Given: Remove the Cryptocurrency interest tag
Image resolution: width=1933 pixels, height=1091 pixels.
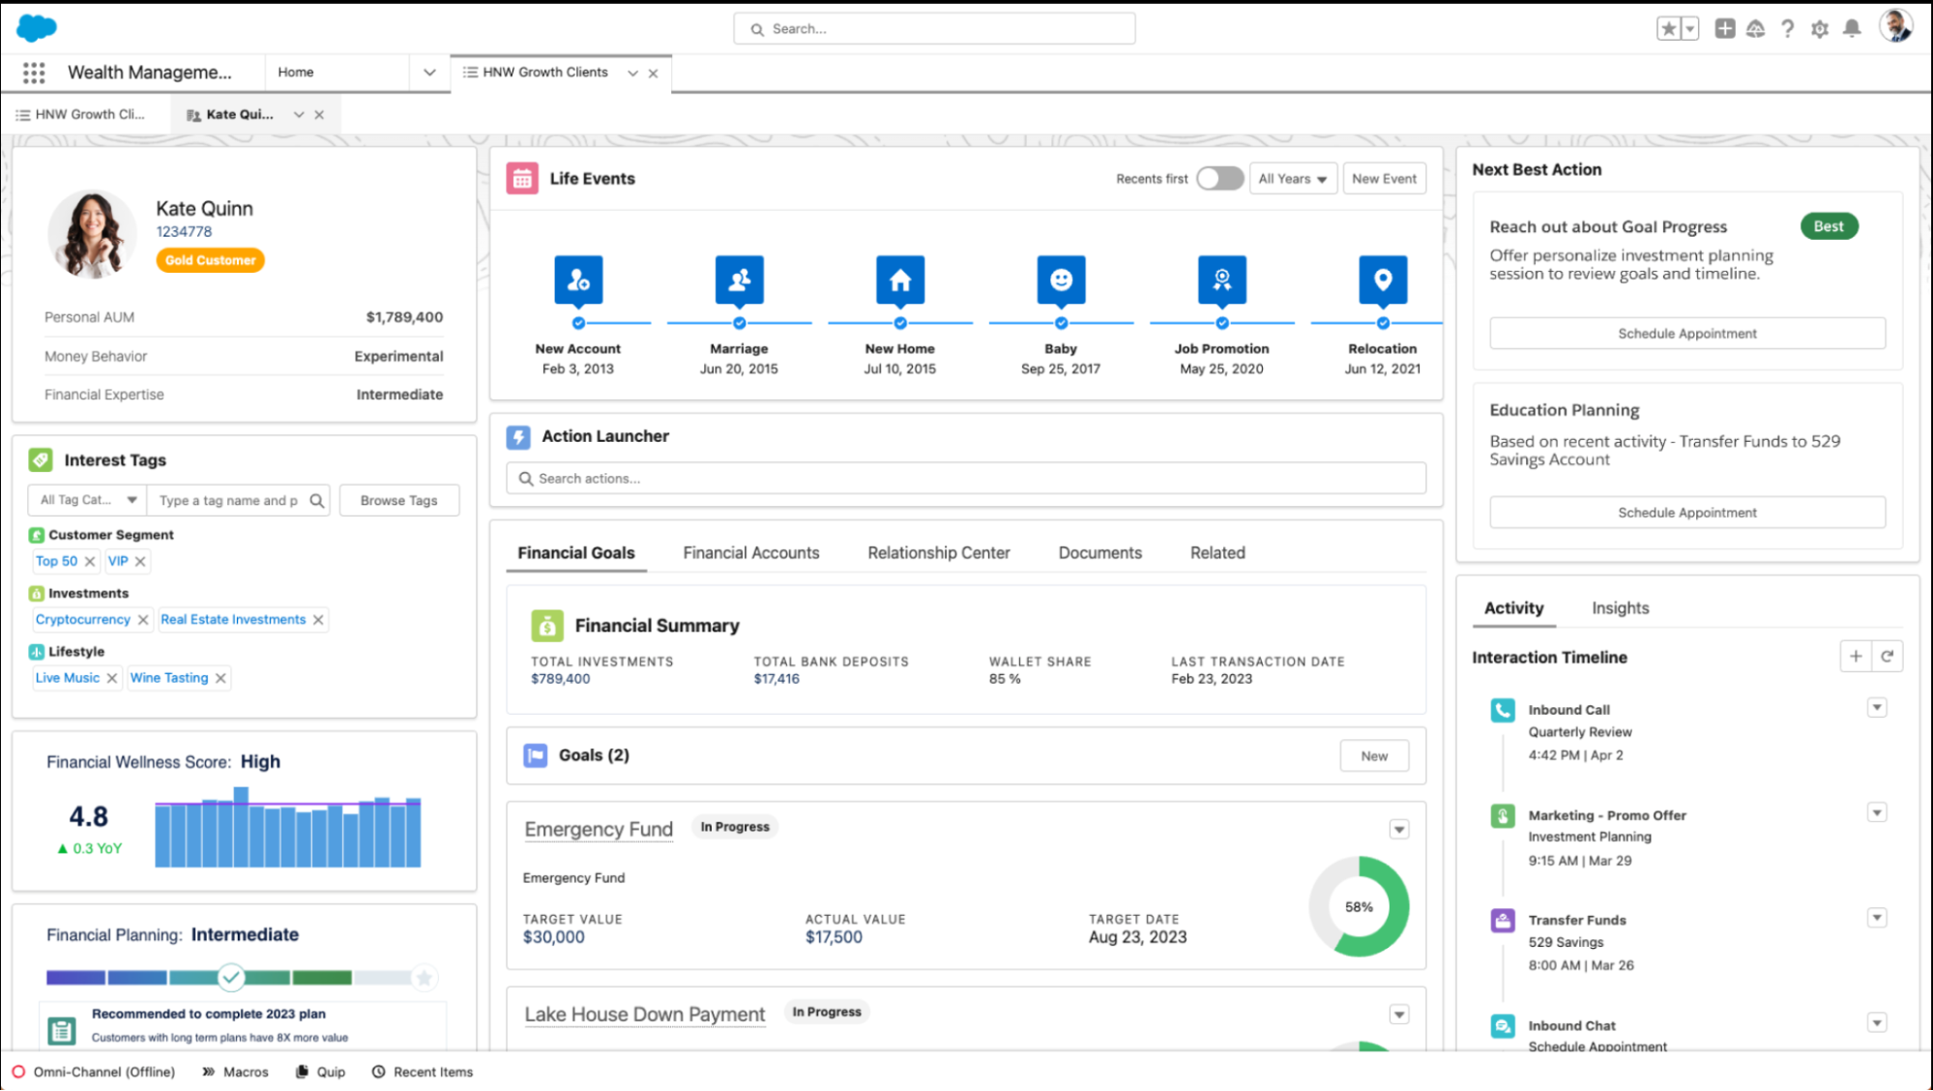Looking at the screenshot, I should (143, 619).
